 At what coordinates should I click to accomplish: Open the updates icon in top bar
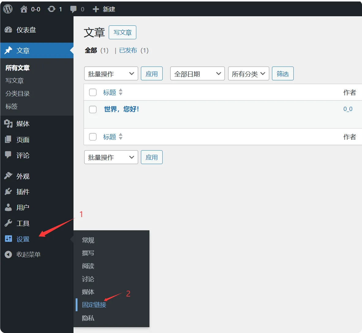51,9
